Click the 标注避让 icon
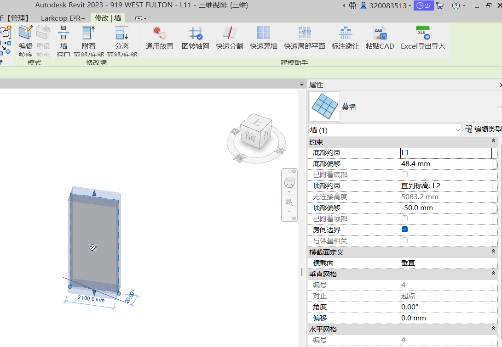 coord(345,34)
